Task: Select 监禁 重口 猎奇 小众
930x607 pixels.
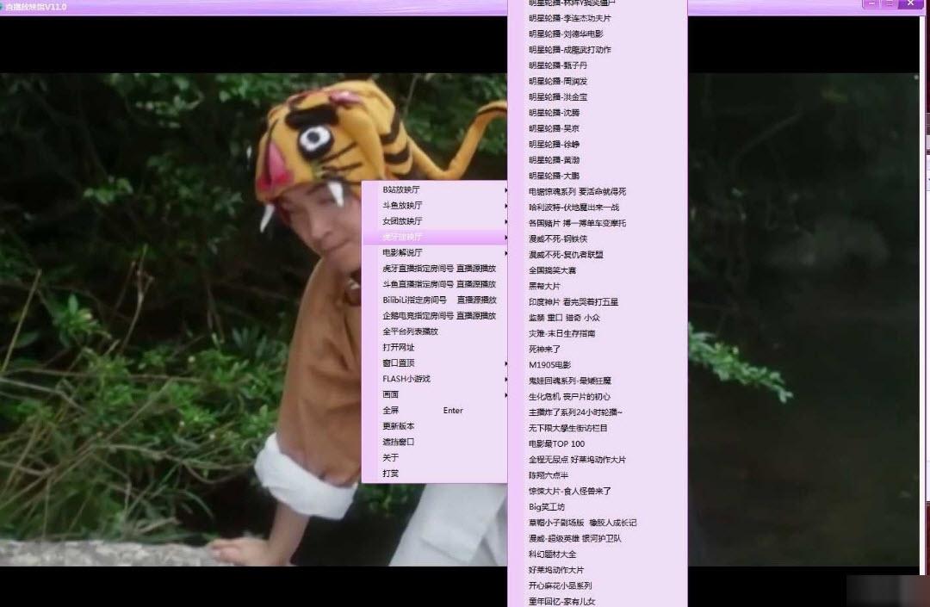Action: [x=598, y=318]
